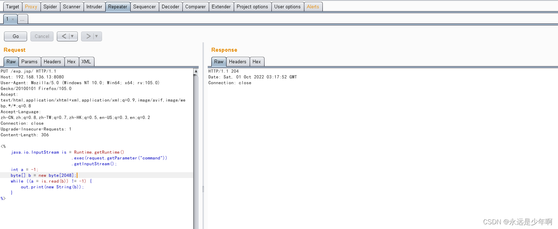Send the request with Go button
The height and width of the screenshot is (229, 558).
(16, 36)
